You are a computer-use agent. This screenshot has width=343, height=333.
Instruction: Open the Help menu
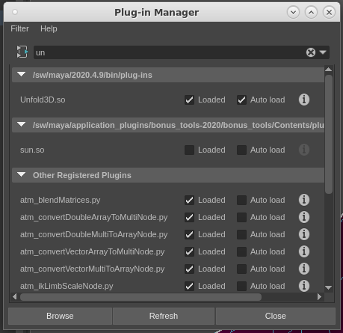pos(49,28)
